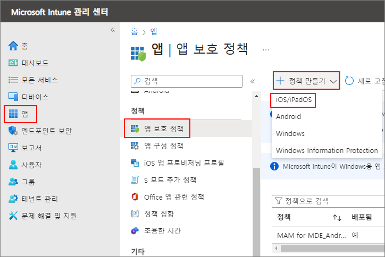Open 앱 구성 정책 in the submenu

click(x=164, y=145)
